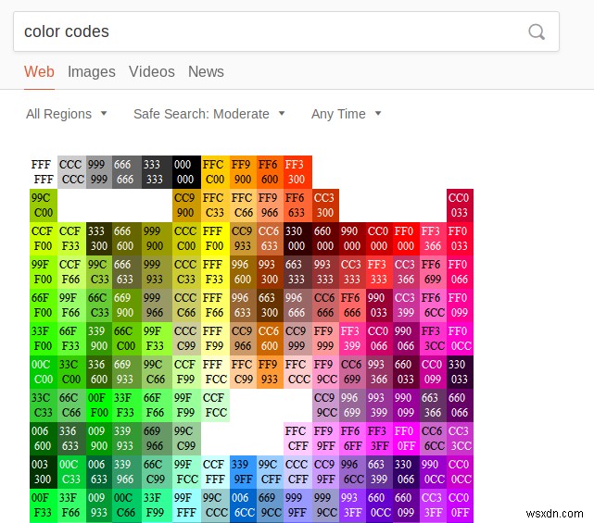Pick the 003300 darkest green swatch
The height and width of the screenshot is (523, 594).
(x=44, y=471)
